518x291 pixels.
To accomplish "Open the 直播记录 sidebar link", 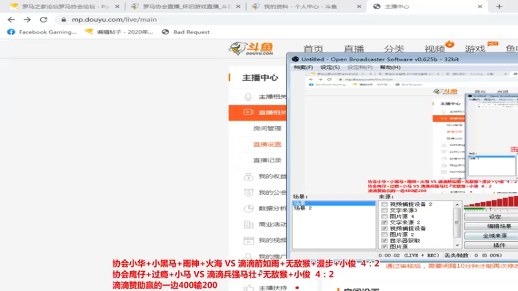I will [267, 160].
